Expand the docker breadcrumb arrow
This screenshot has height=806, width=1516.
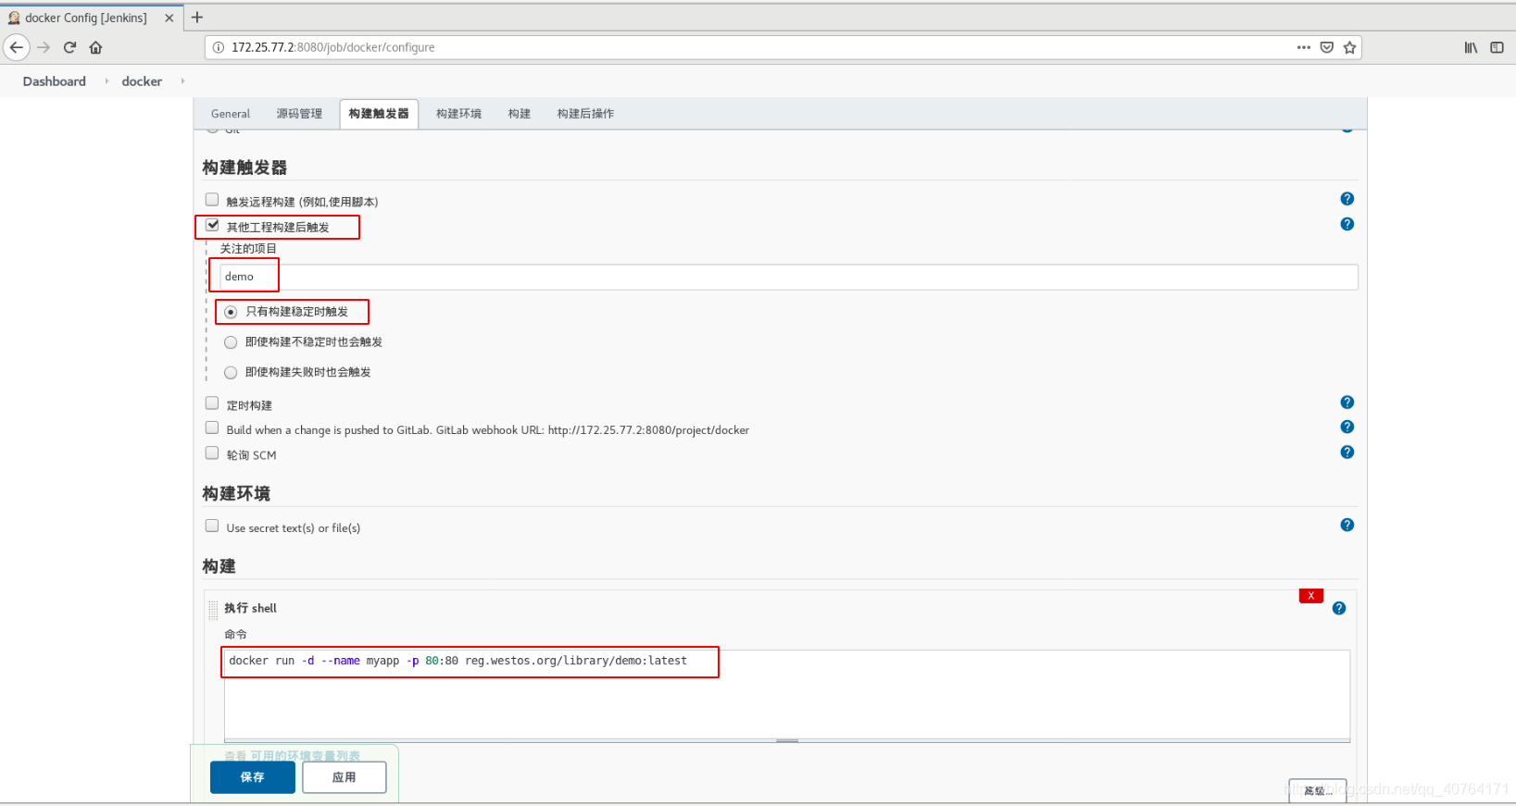(x=182, y=81)
